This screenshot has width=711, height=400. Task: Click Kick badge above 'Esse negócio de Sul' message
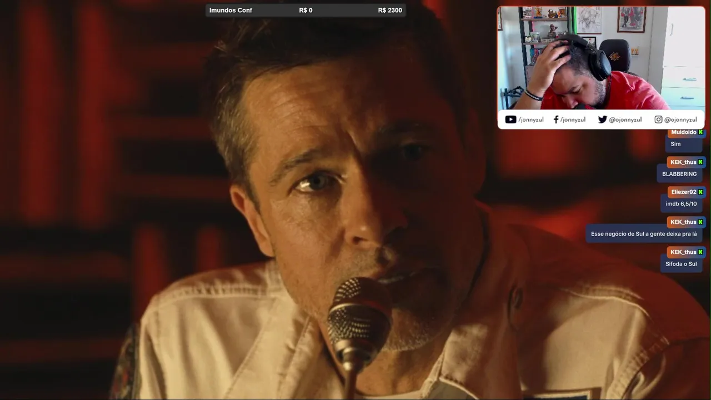(701, 222)
